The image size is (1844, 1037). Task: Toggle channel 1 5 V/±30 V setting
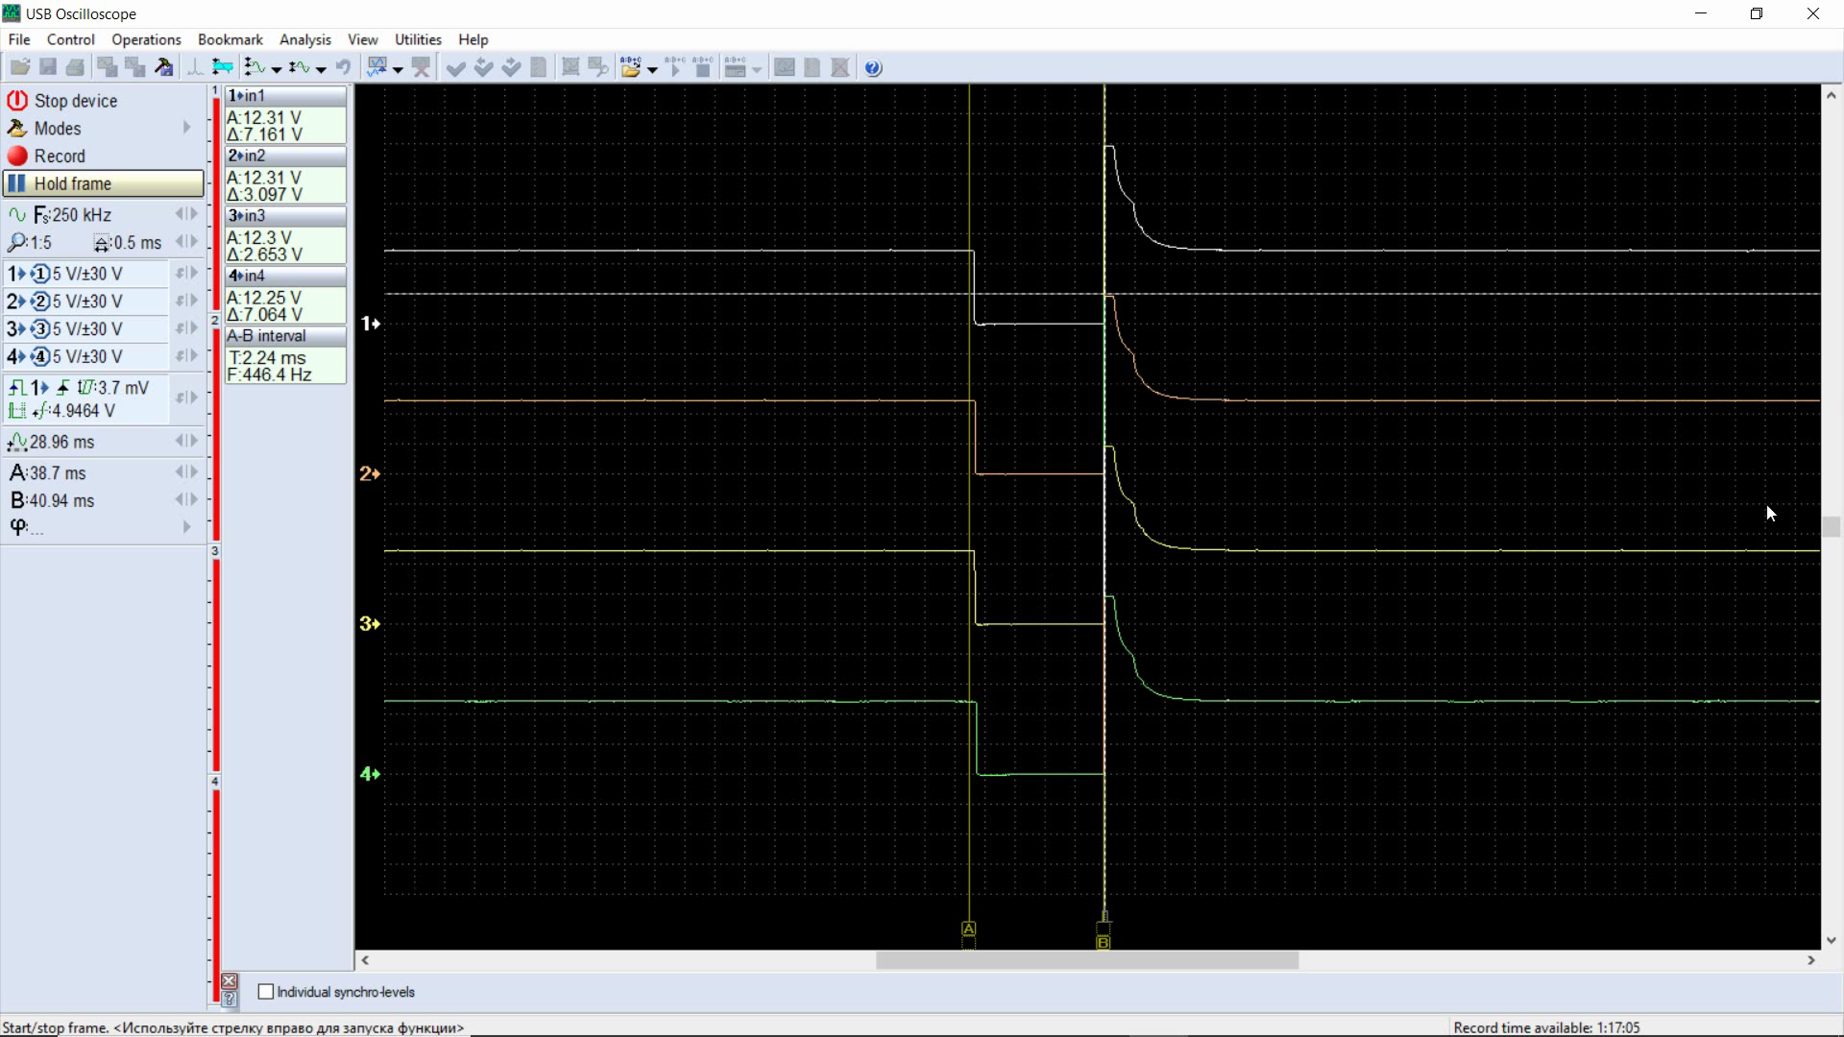[x=86, y=274]
